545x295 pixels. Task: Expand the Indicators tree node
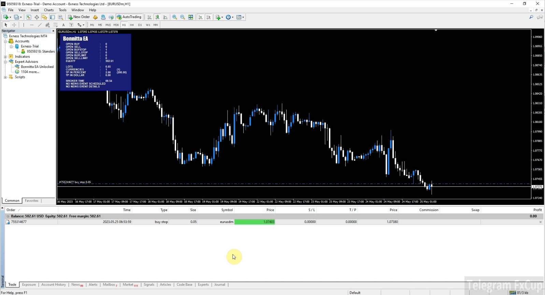coord(5,57)
